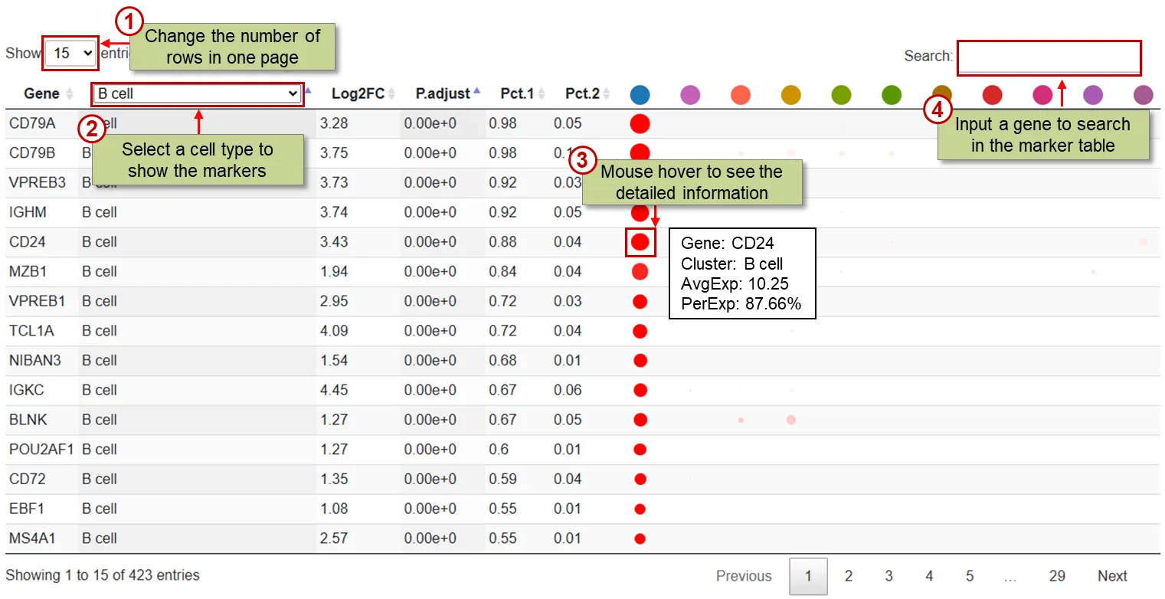Click the orange cluster dot in header

(790, 95)
